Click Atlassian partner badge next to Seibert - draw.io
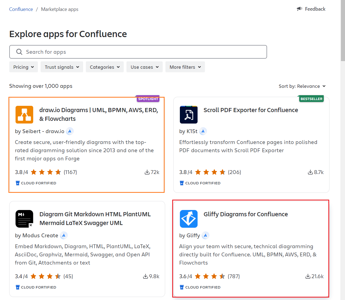Viewport: 345px width, 300px height. 70,131
